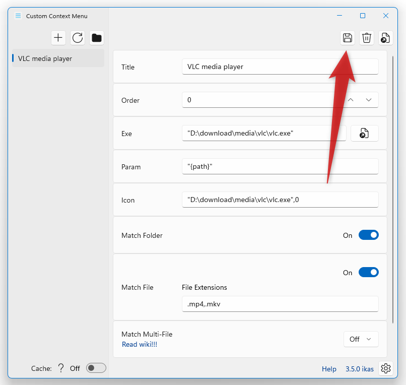Select VLC media player in sidebar
Image resolution: width=406 pixels, height=385 pixels.
tap(58, 58)
